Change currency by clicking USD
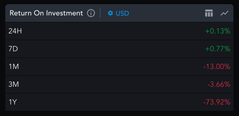The height and width of the screenshot is (116, 239). pos(122,13)
